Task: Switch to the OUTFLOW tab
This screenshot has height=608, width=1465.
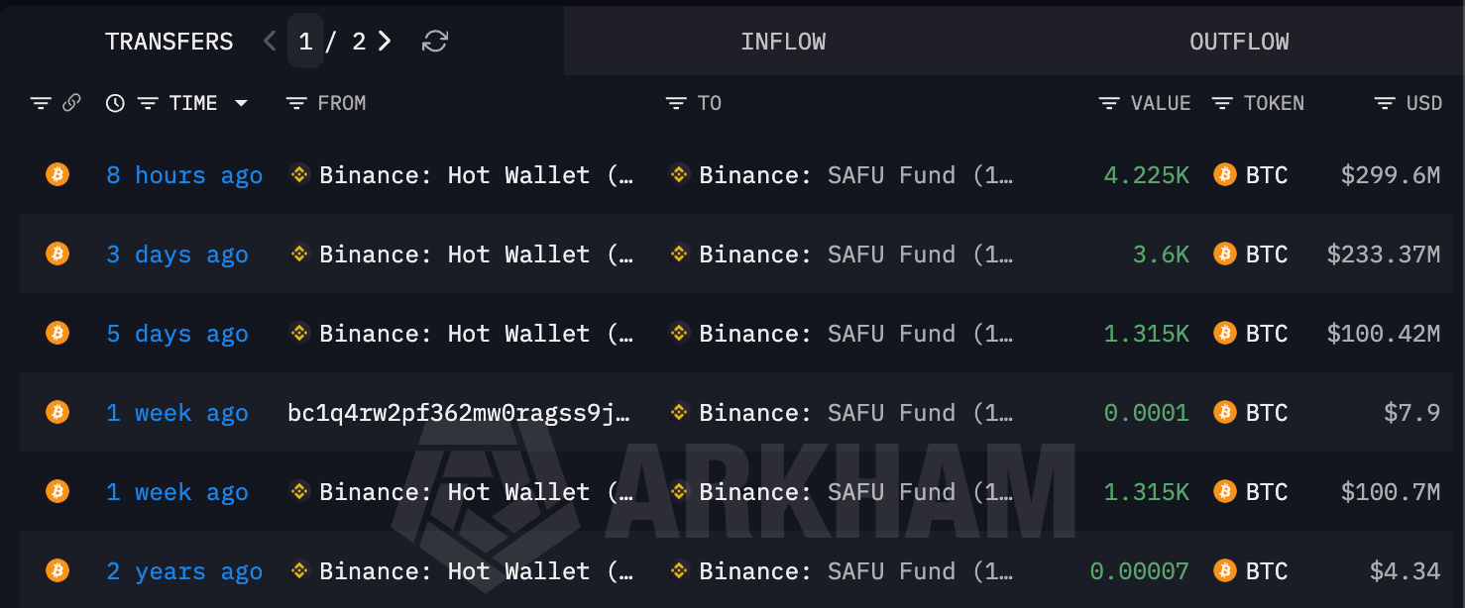Action: [1239, 42]
